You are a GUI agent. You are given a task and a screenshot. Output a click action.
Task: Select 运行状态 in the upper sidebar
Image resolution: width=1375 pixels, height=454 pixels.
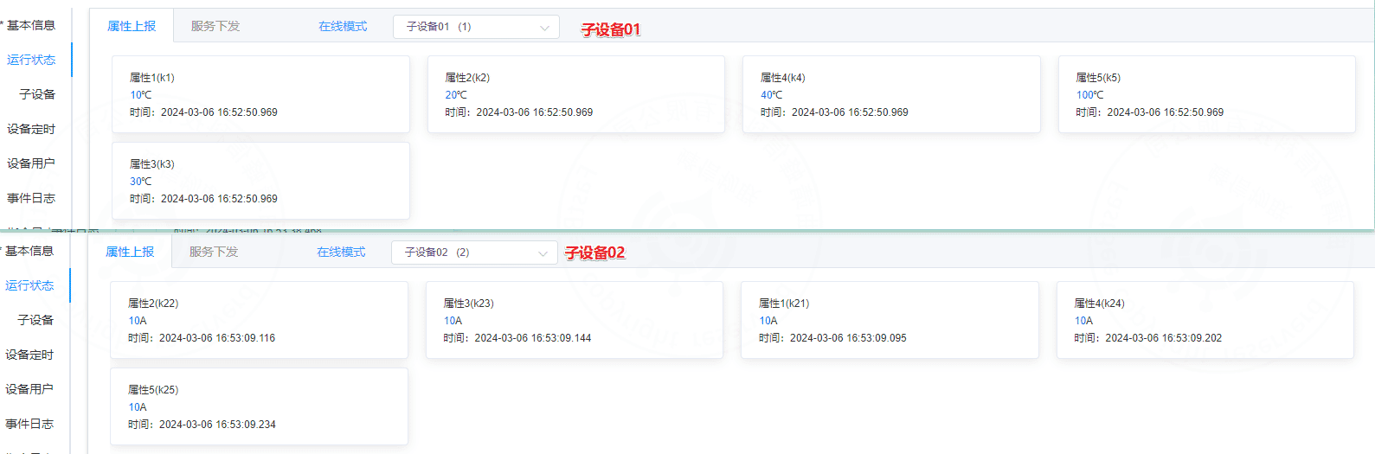point(31,60)
